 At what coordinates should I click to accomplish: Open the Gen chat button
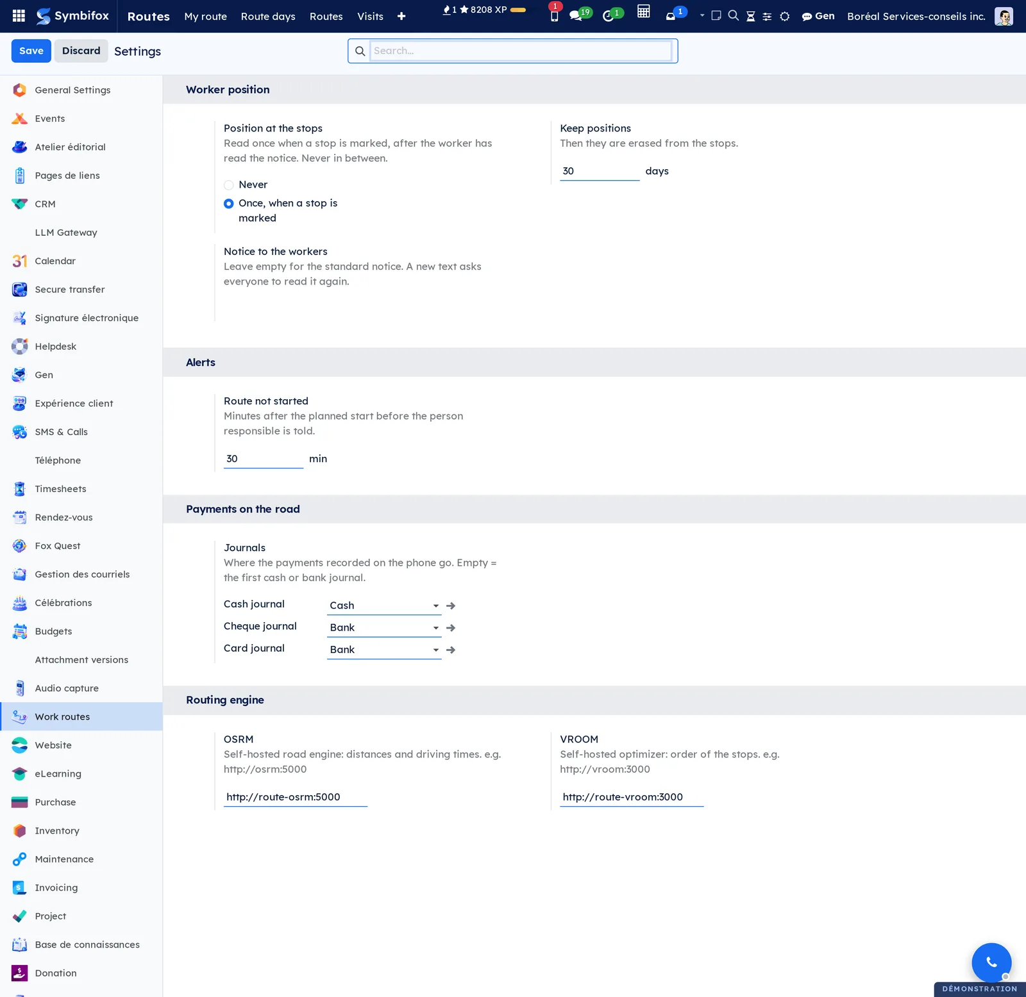(818, 16)
